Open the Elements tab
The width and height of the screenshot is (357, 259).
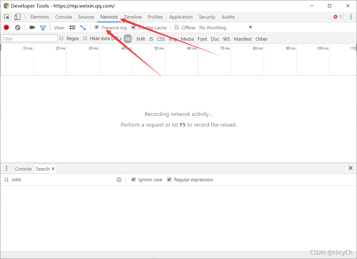coord(40,17)
